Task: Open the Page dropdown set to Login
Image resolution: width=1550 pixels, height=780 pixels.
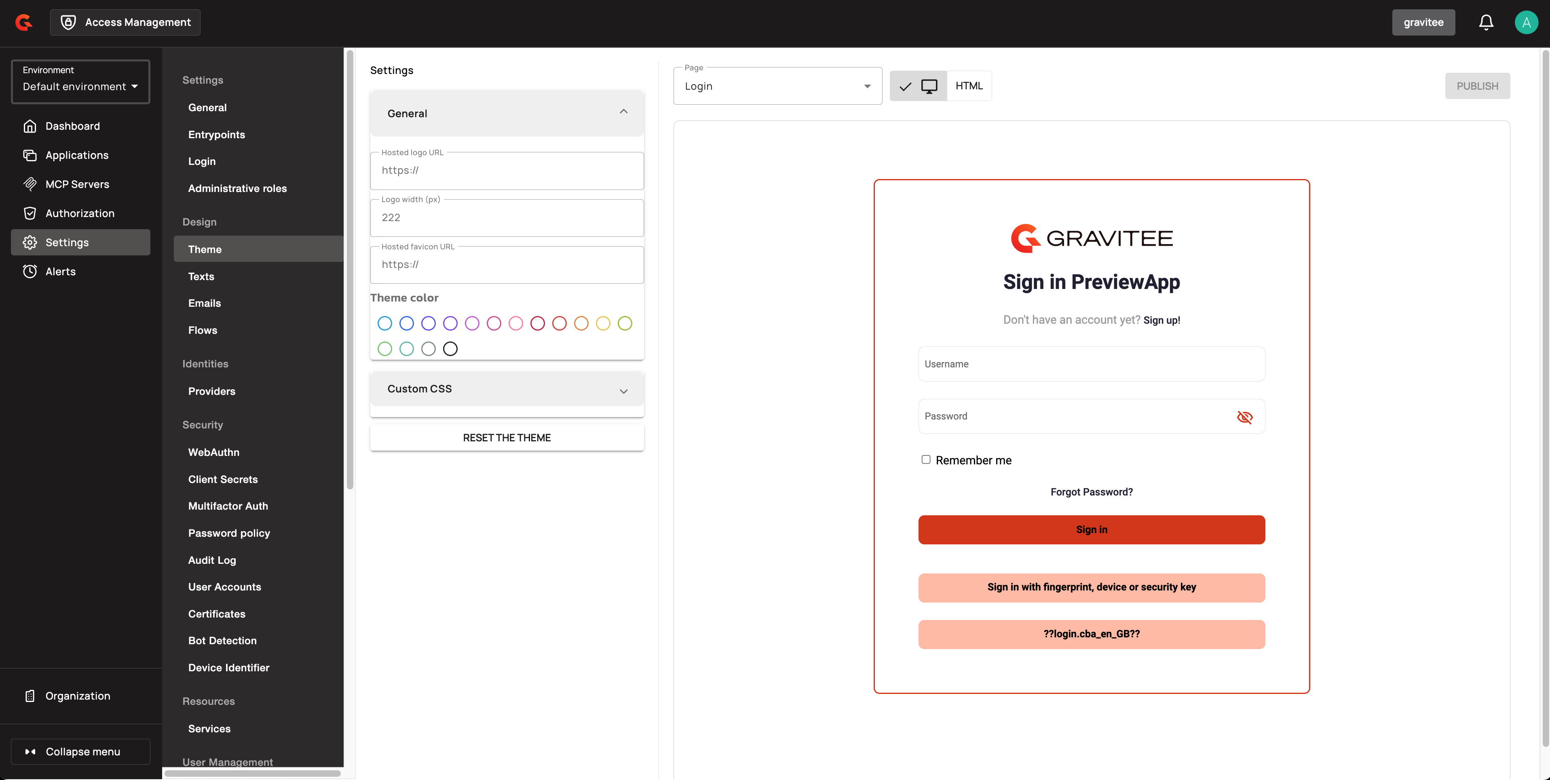Action: 777,86
